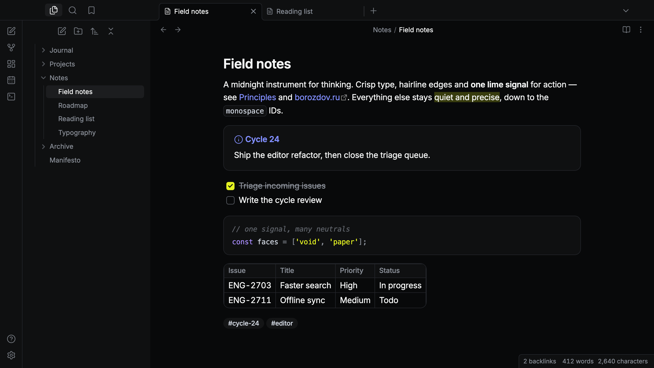Viewport: 654px width, 368px height.
Task: Expand the Archive folder
Action: click(43, 146)
